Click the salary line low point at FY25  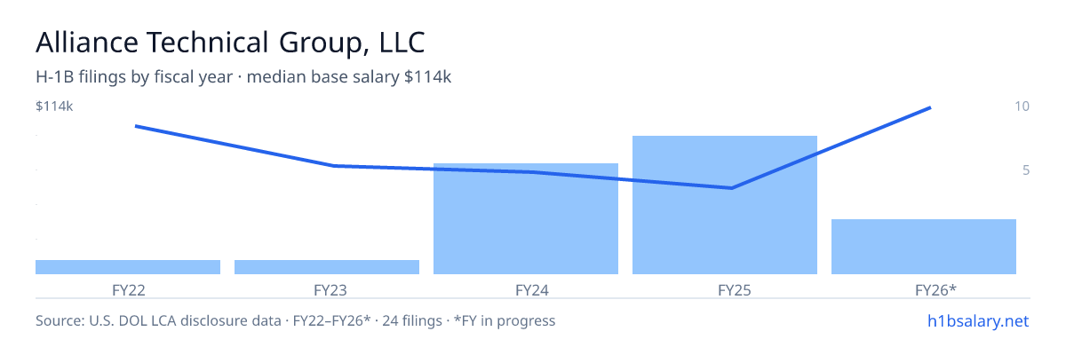[x=731, y=188]
